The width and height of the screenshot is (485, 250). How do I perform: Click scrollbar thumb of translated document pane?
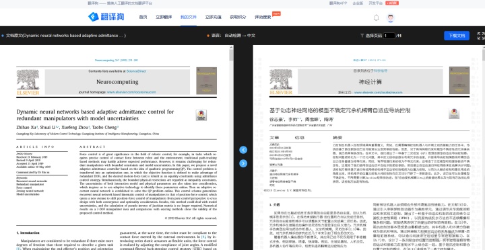pos(483,55)
